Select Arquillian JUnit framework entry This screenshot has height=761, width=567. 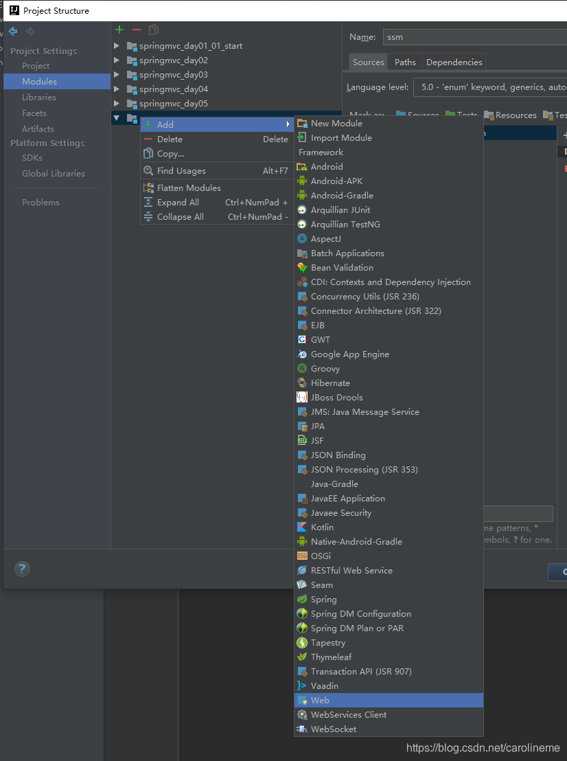389,209
